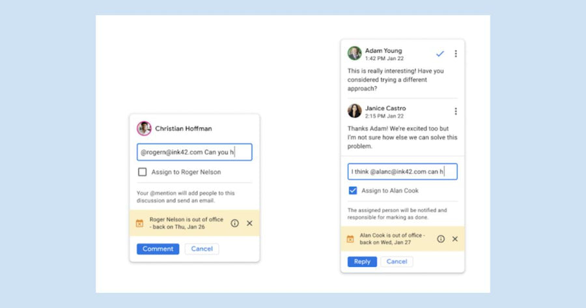Check the Assign to Roger Nelson box

pyautogui.click(x=143, y=172)
